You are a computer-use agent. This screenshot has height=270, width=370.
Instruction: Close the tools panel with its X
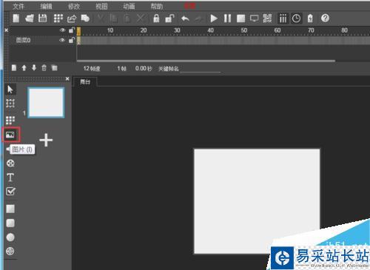click(67, 78)
